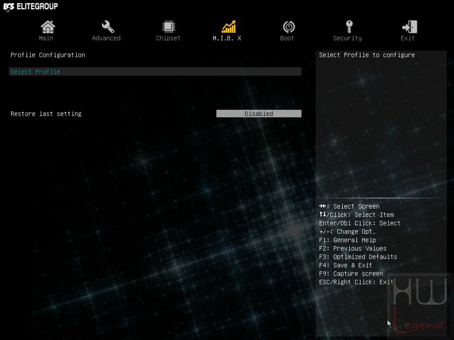Open the Chipset chip icon

coord(168,27)
